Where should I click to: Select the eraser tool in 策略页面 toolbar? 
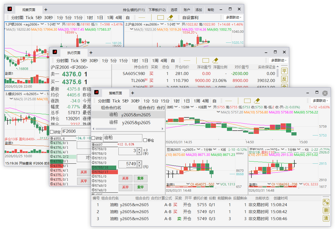[x=257, y=101]
